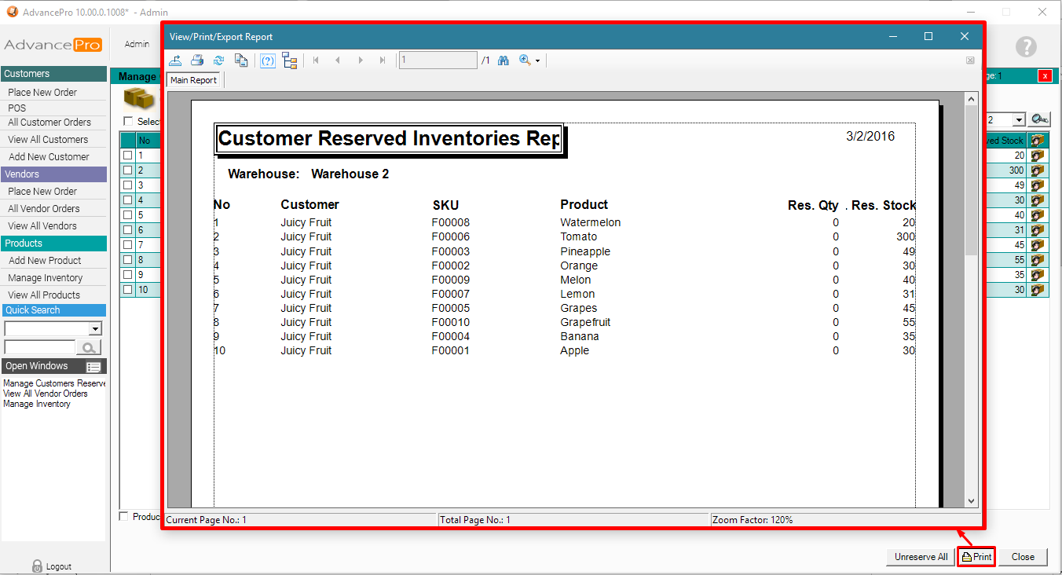This screenshot has width=1062, height=575.
Task: Toggle the group tree icon
Action: click(290, 60)
